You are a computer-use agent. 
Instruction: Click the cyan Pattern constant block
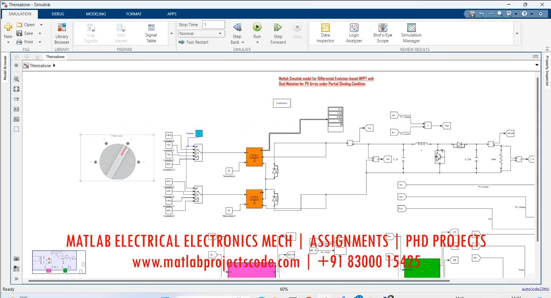pos(199,133)
